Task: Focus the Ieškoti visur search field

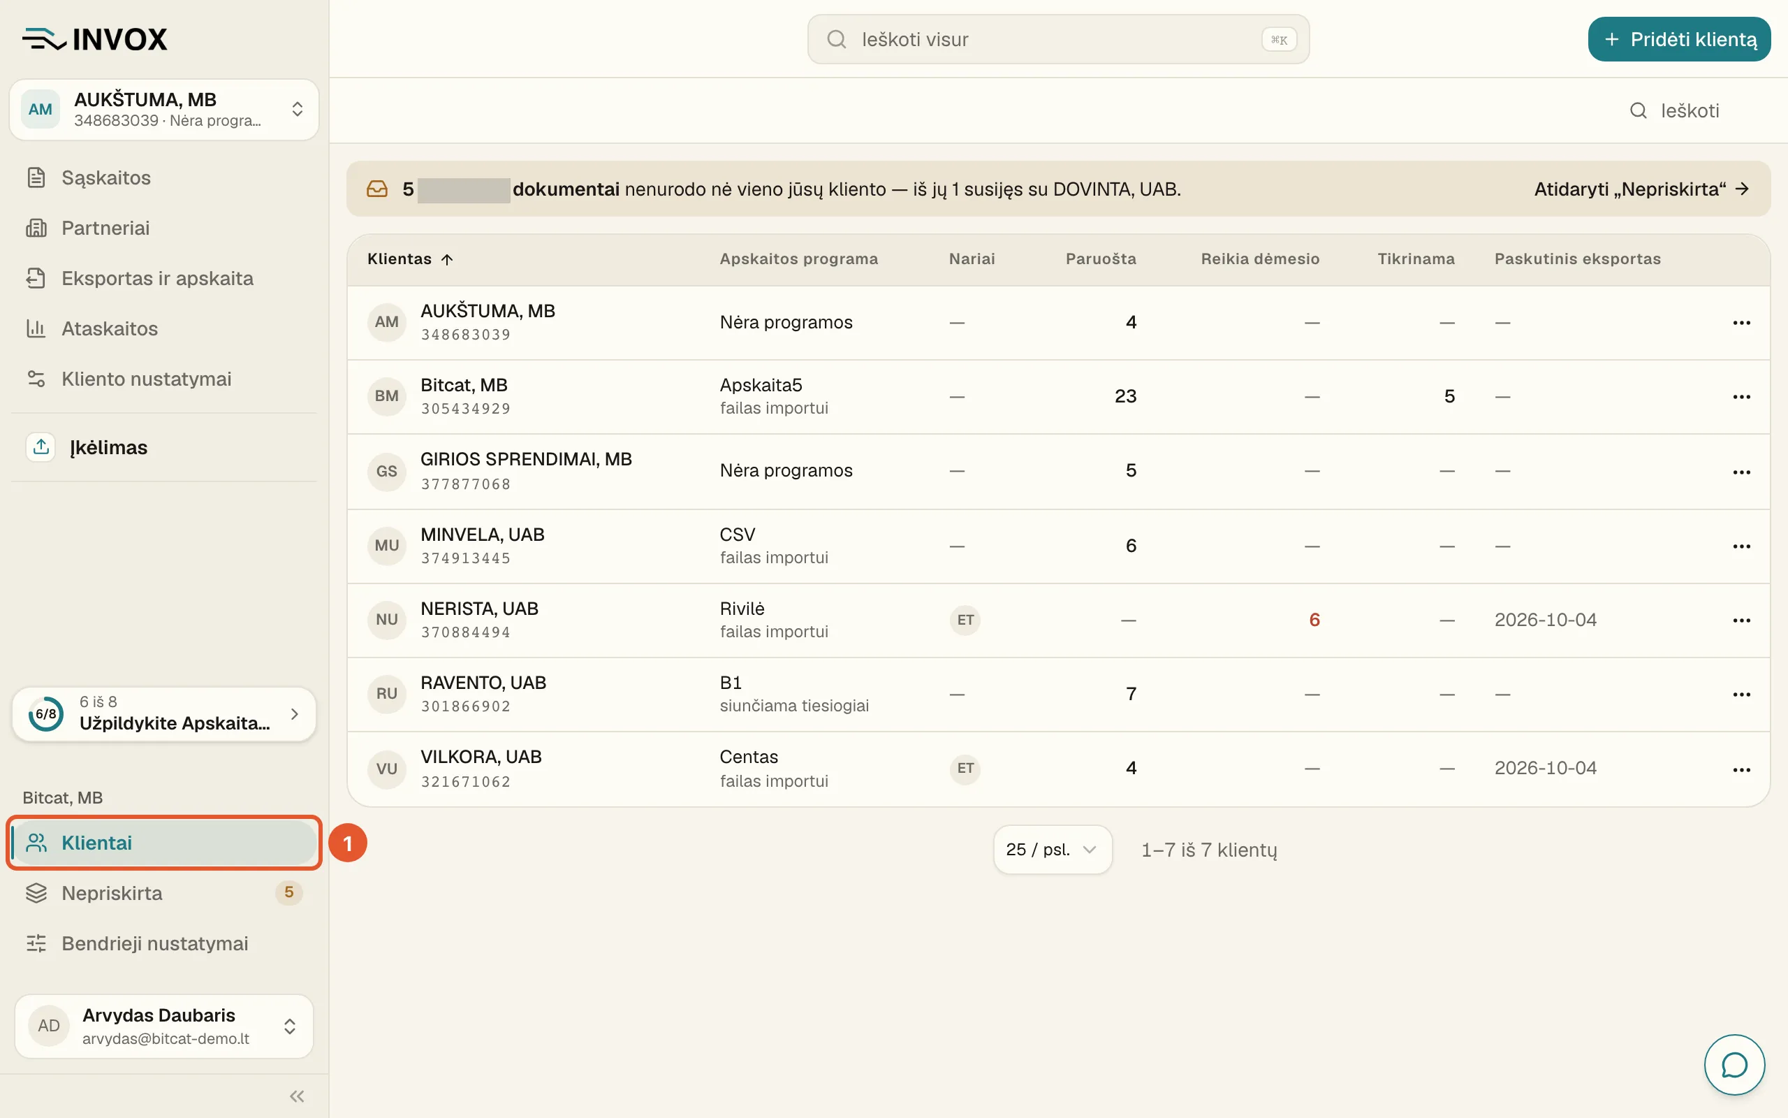Action: tap(1058, 39)
